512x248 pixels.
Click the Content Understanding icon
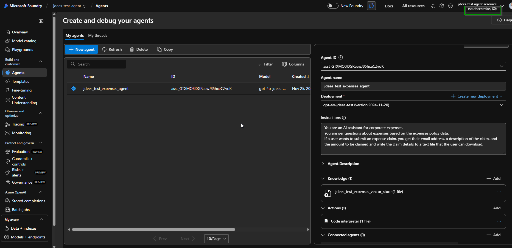8,100
